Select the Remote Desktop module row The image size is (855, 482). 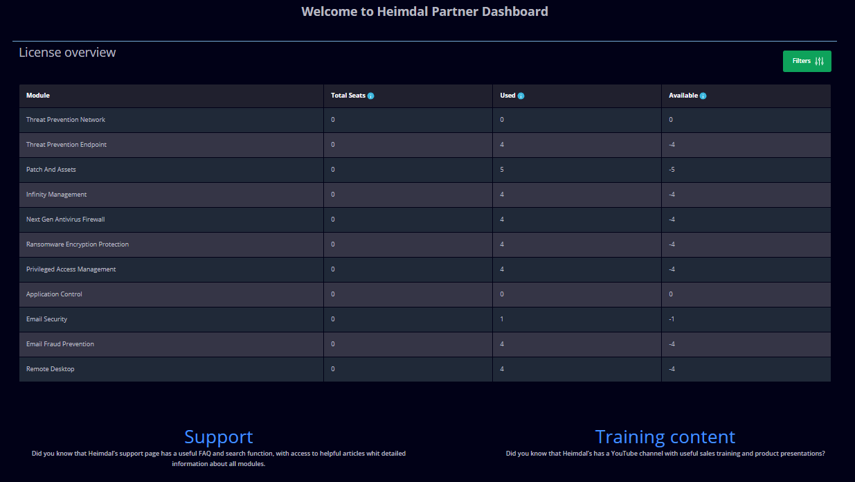[425, 369]
